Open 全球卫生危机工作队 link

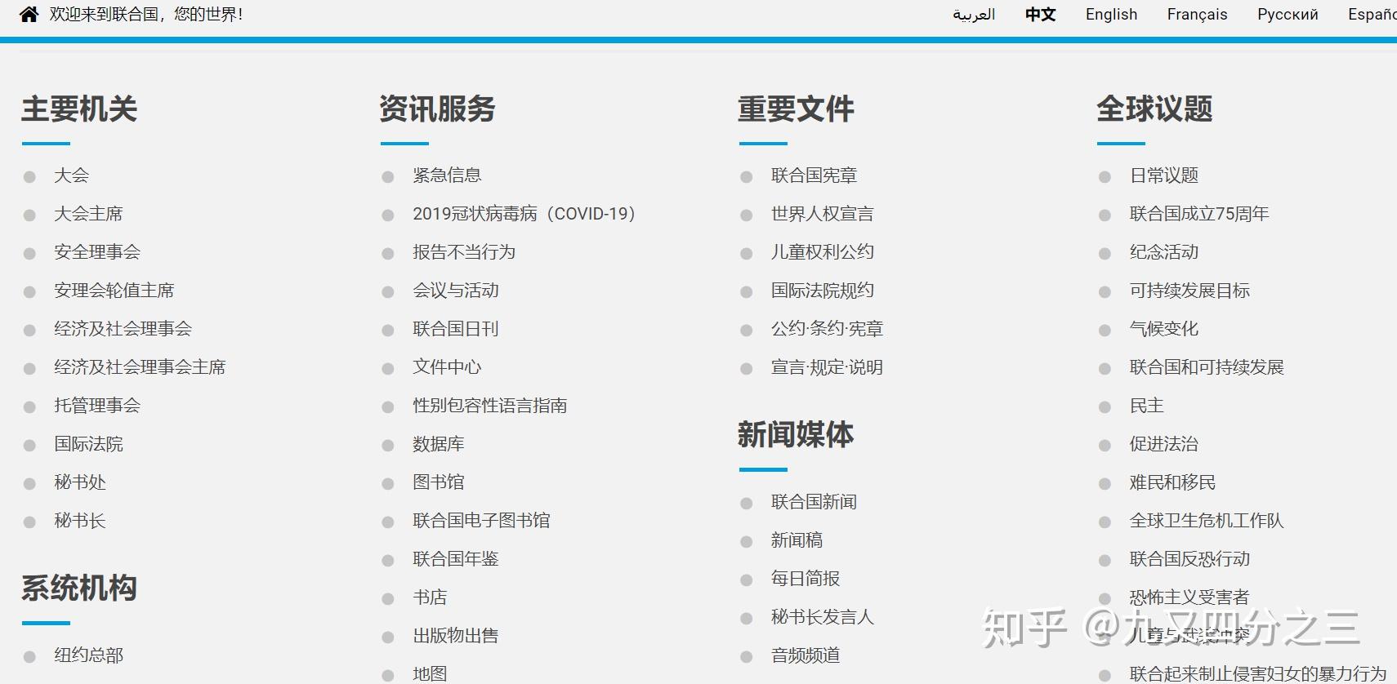[1207, 521]
